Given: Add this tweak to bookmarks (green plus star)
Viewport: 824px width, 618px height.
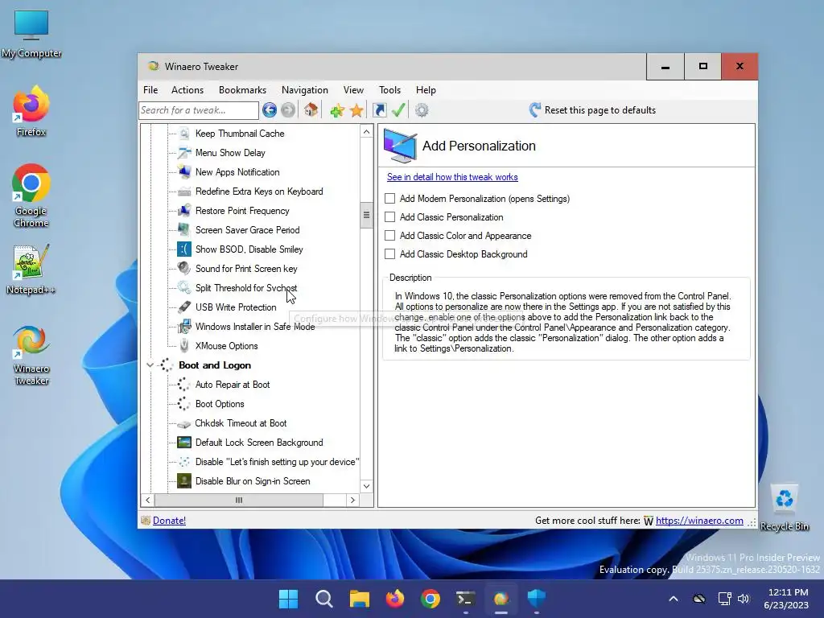Looking at the screenshot, I should click(337, 110).
